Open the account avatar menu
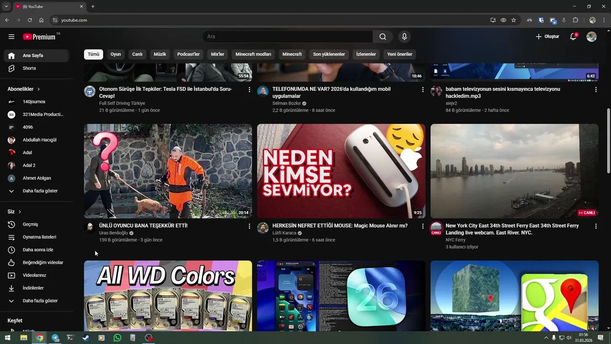 point(591,37)
